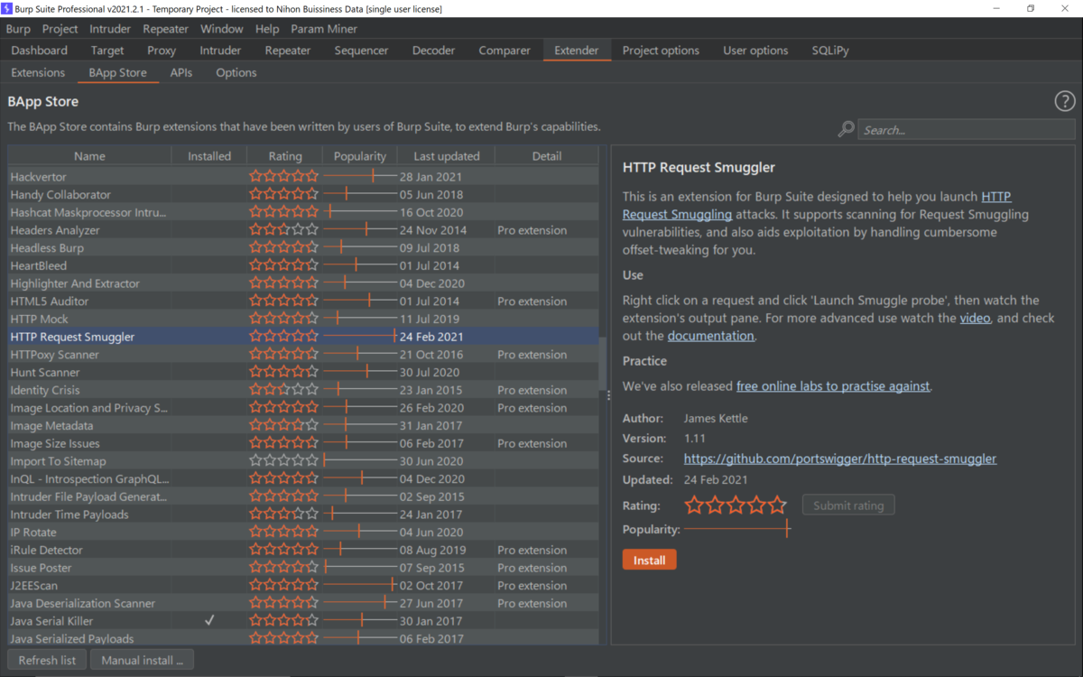Open the Param Miner menu
1083x677 pixels.
click(324, 29)
